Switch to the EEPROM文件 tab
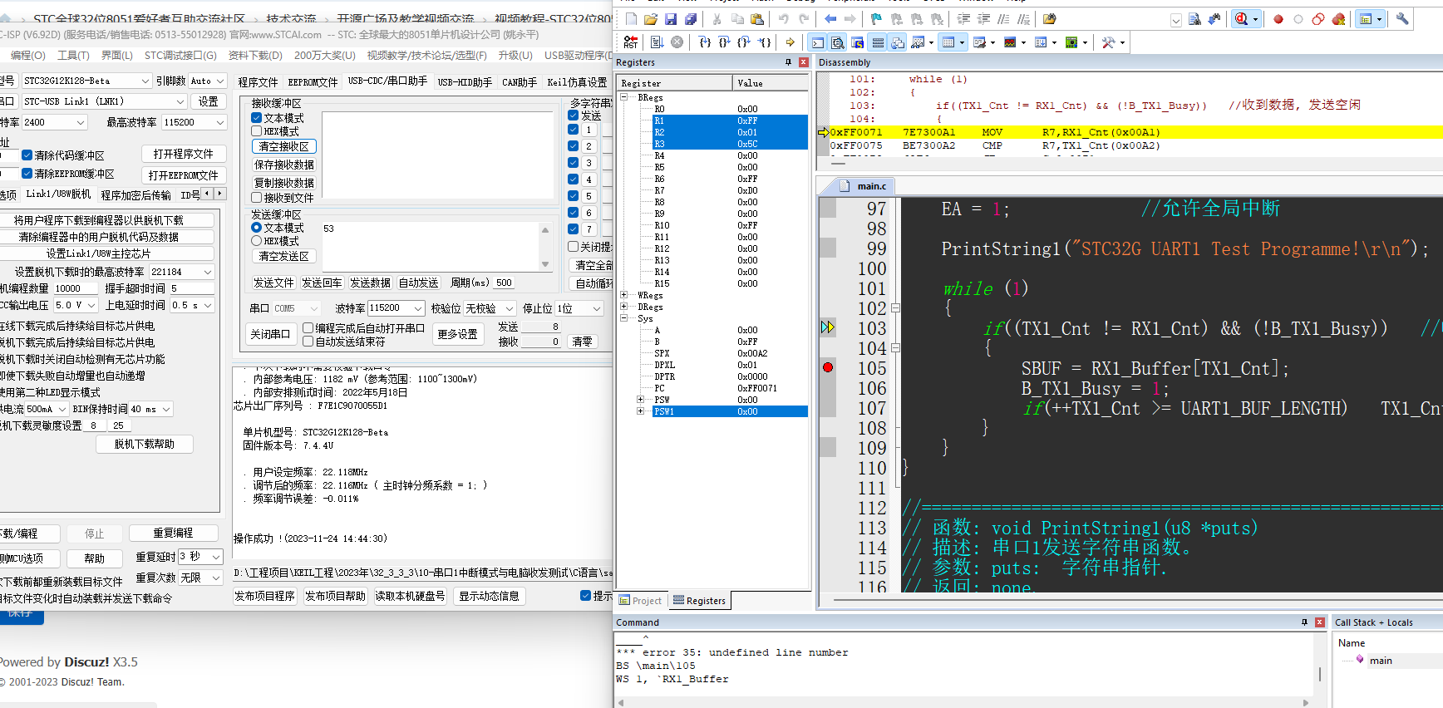 pyautogui.click(x=313, y=82)
